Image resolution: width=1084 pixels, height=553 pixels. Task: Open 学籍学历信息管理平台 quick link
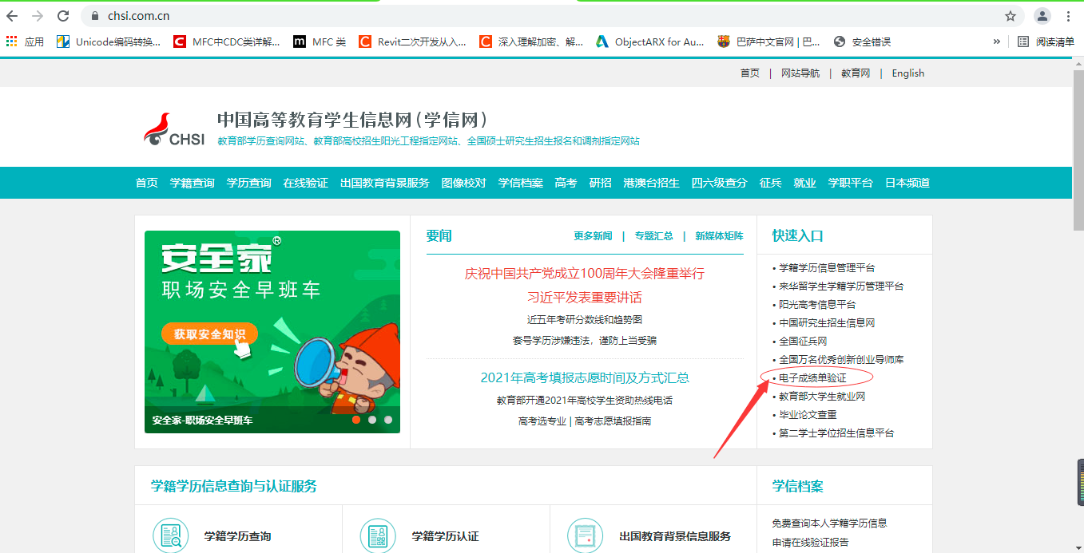(827, 267)
